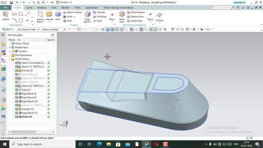Choose the Chamfer command
263x148 pixels.
99,12
